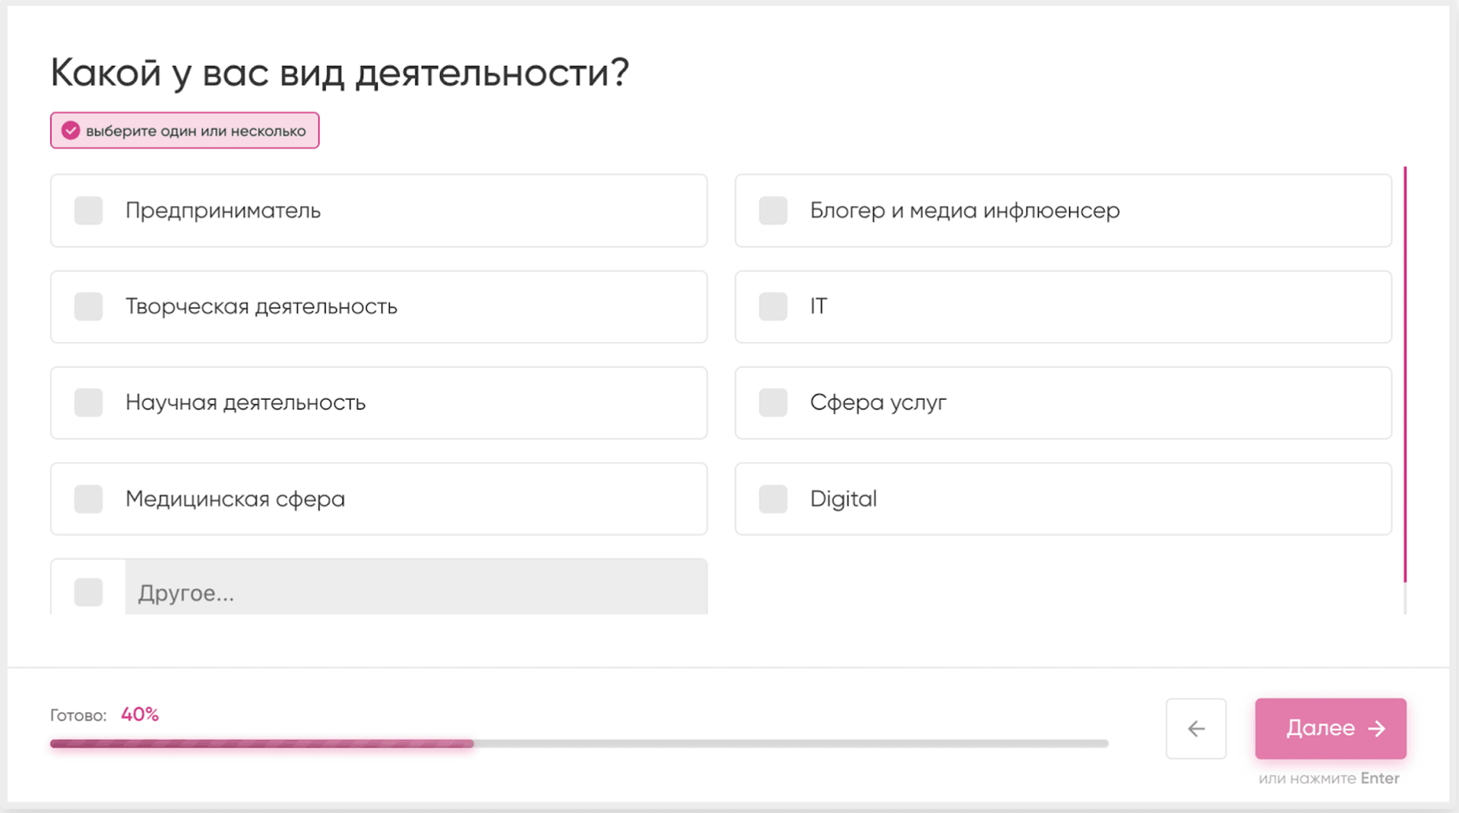Click the pink vertical scrollbar
The height and width of the screenshot is (813, 1459).
[1405, 374]
